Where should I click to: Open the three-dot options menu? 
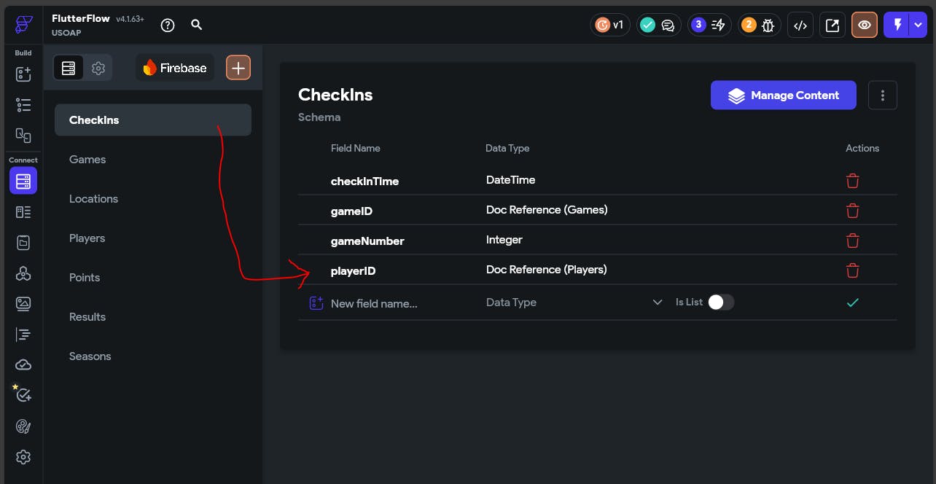click(883, 95)
